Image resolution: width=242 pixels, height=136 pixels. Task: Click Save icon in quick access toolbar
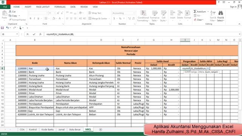tap(2, 28)
